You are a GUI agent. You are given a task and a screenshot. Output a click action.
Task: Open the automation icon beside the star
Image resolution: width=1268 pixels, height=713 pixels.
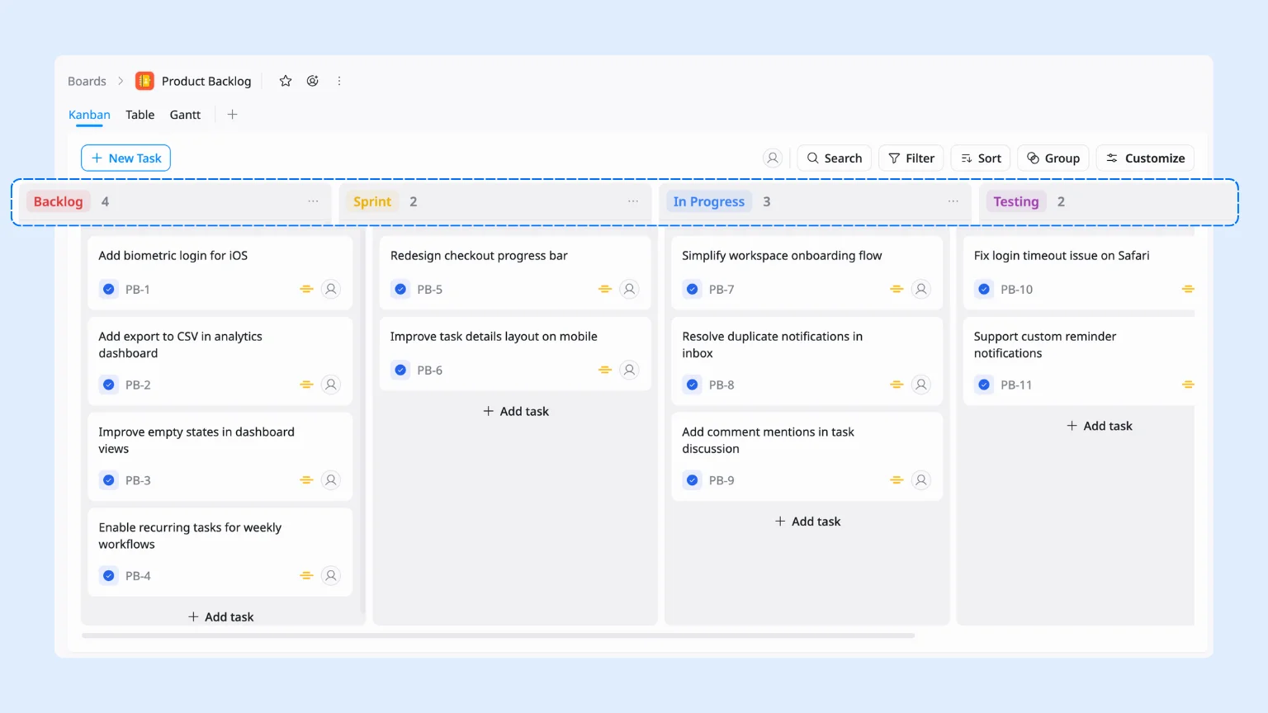click(x=313, y=81)
